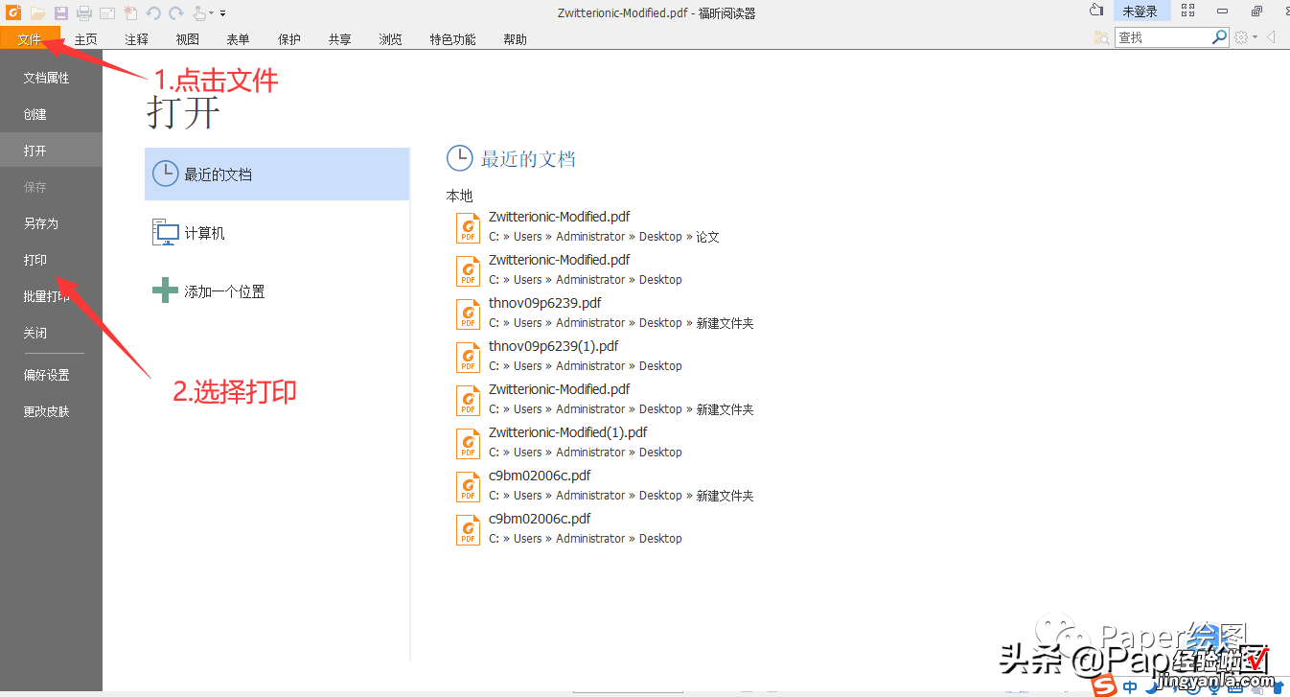The width and height of the screenshot is (1290, 697).
Task: Open the 文件 menu tab
Action: point(31,39)
